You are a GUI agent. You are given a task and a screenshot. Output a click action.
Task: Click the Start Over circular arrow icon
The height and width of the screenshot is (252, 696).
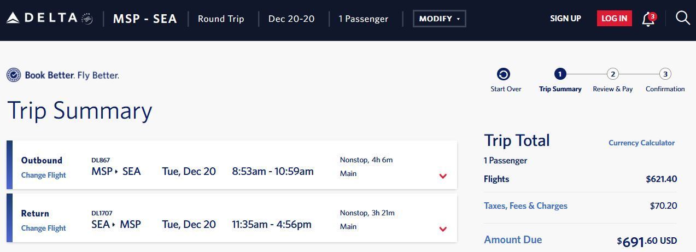pos(504,74)
